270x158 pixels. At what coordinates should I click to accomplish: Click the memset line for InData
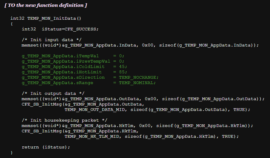(140, 45)
